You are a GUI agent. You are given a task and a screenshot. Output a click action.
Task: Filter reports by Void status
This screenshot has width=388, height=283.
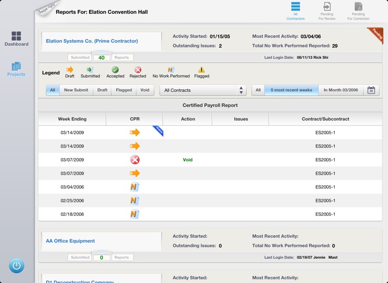coord(145,90)
